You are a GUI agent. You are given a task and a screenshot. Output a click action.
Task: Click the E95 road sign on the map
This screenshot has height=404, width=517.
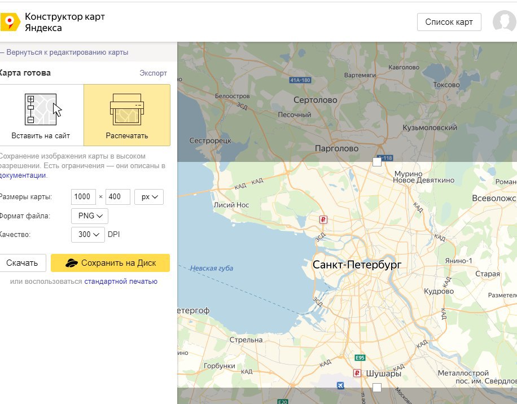click(x=360, y=358)
